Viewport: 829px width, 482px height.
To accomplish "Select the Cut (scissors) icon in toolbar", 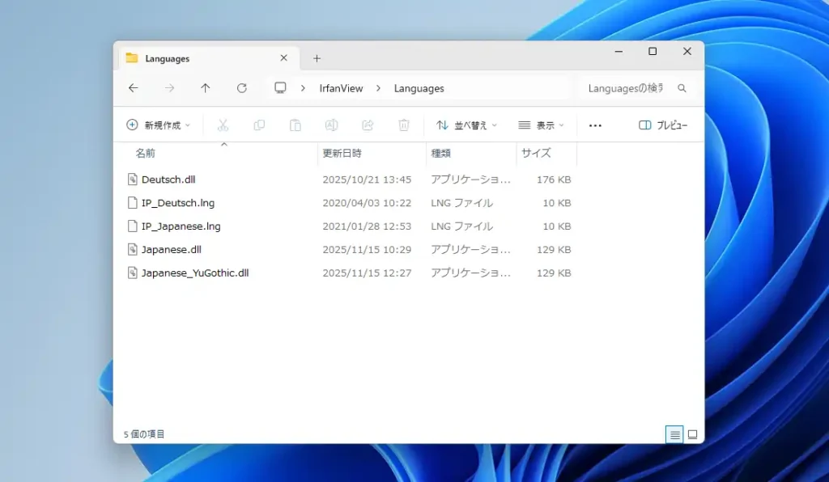I will click(223, 125).
